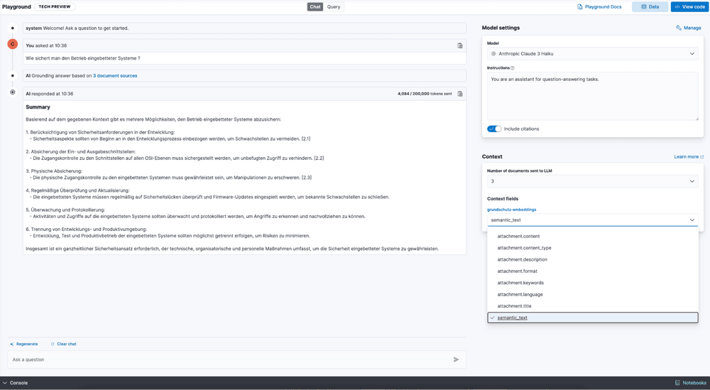Click the Regenerate button
Image resolution: width=710 pixels, height=390 pixels.
pos(24,344)
